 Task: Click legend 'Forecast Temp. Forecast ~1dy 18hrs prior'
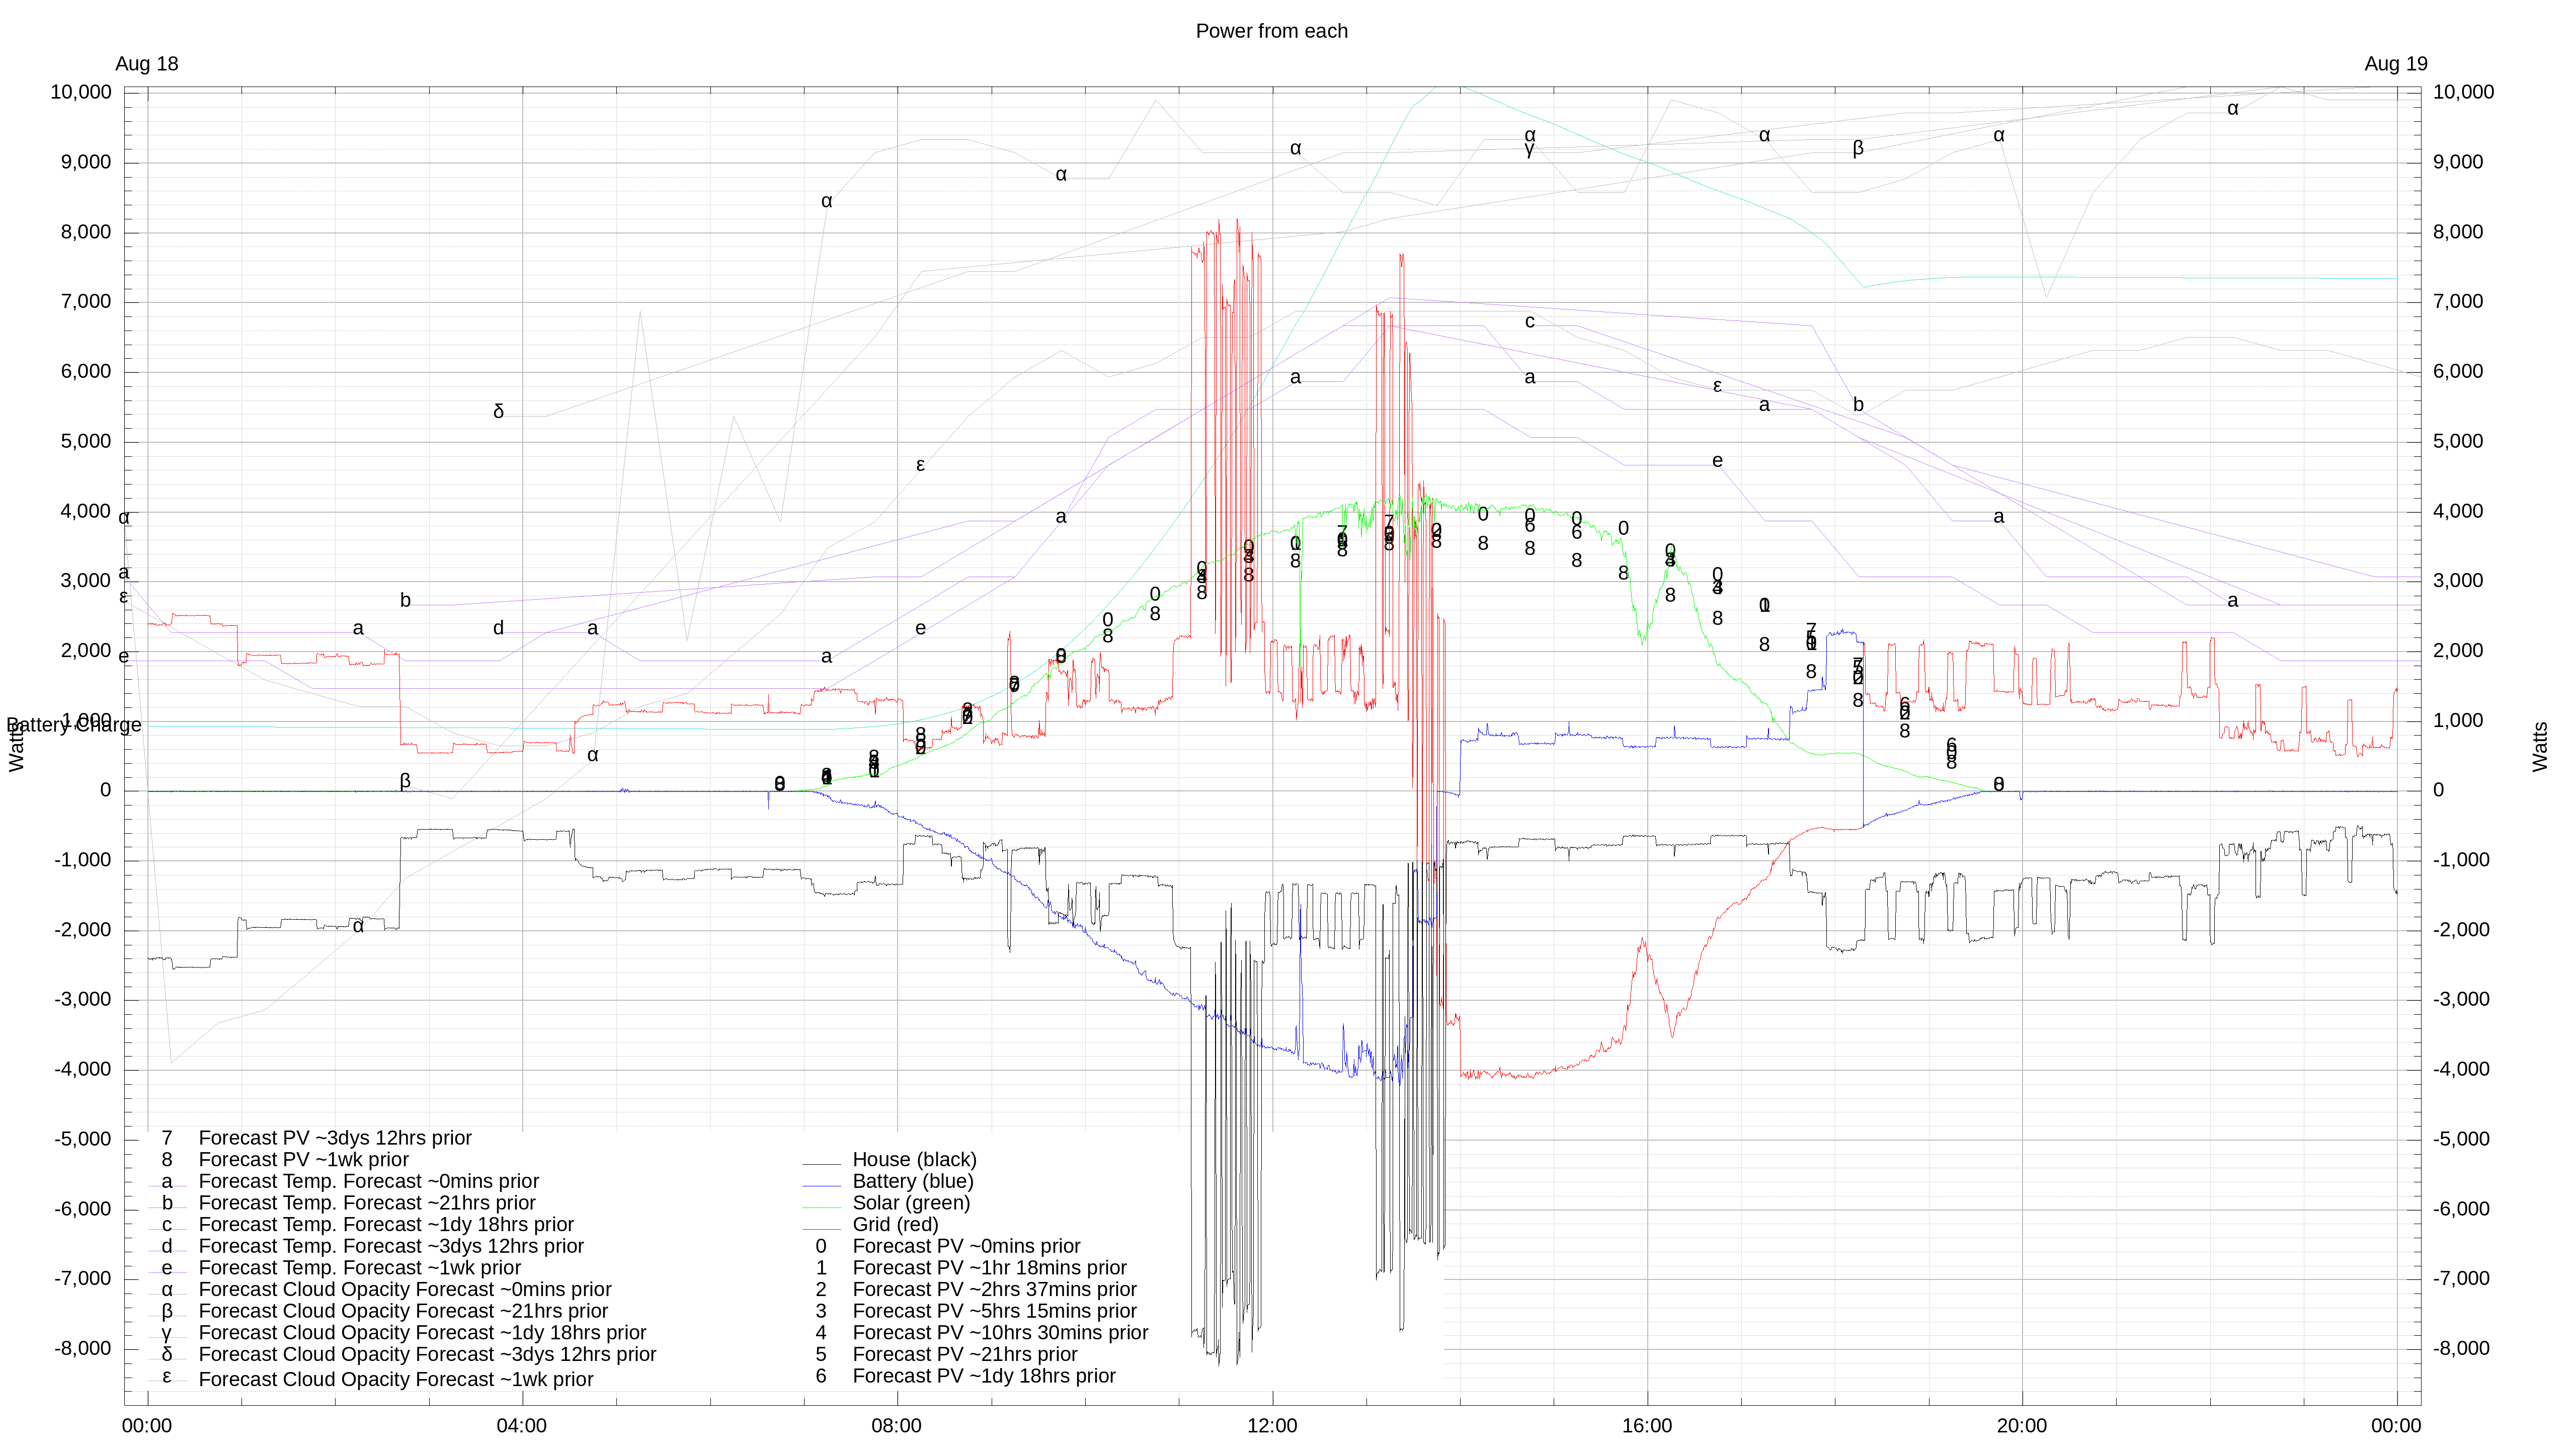click(386, 1224)
